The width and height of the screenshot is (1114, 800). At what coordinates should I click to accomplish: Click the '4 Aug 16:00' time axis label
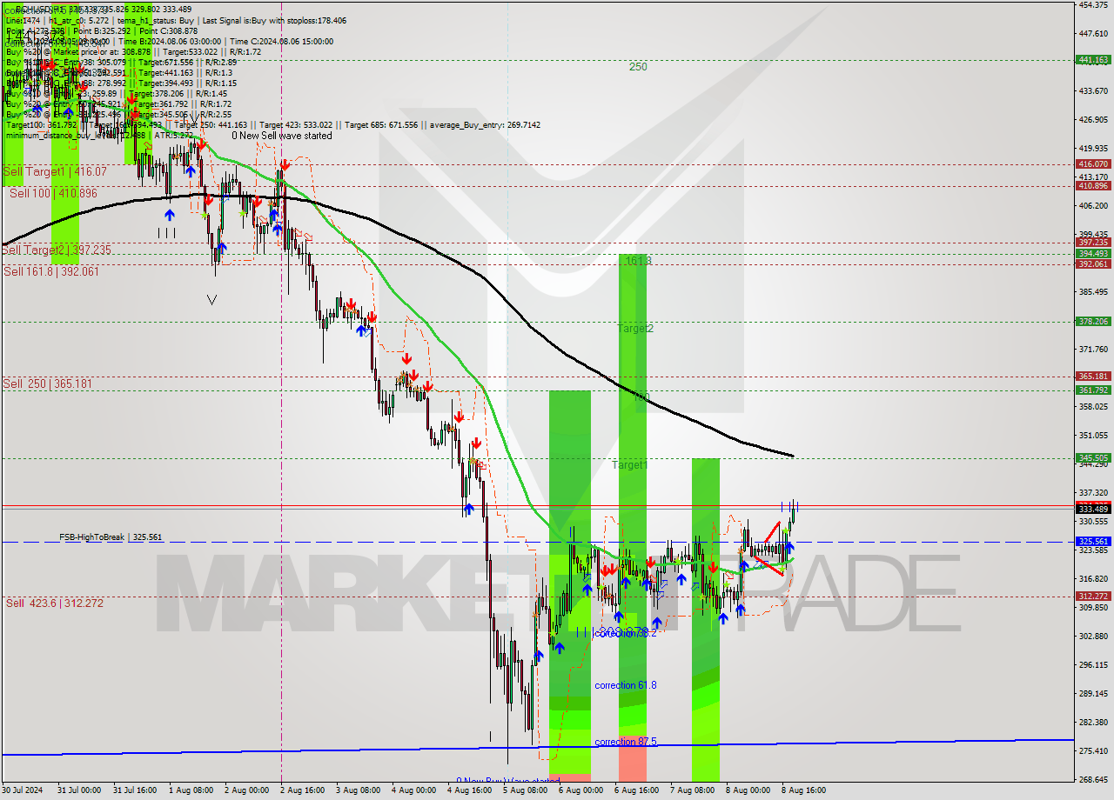click(469, 790)
